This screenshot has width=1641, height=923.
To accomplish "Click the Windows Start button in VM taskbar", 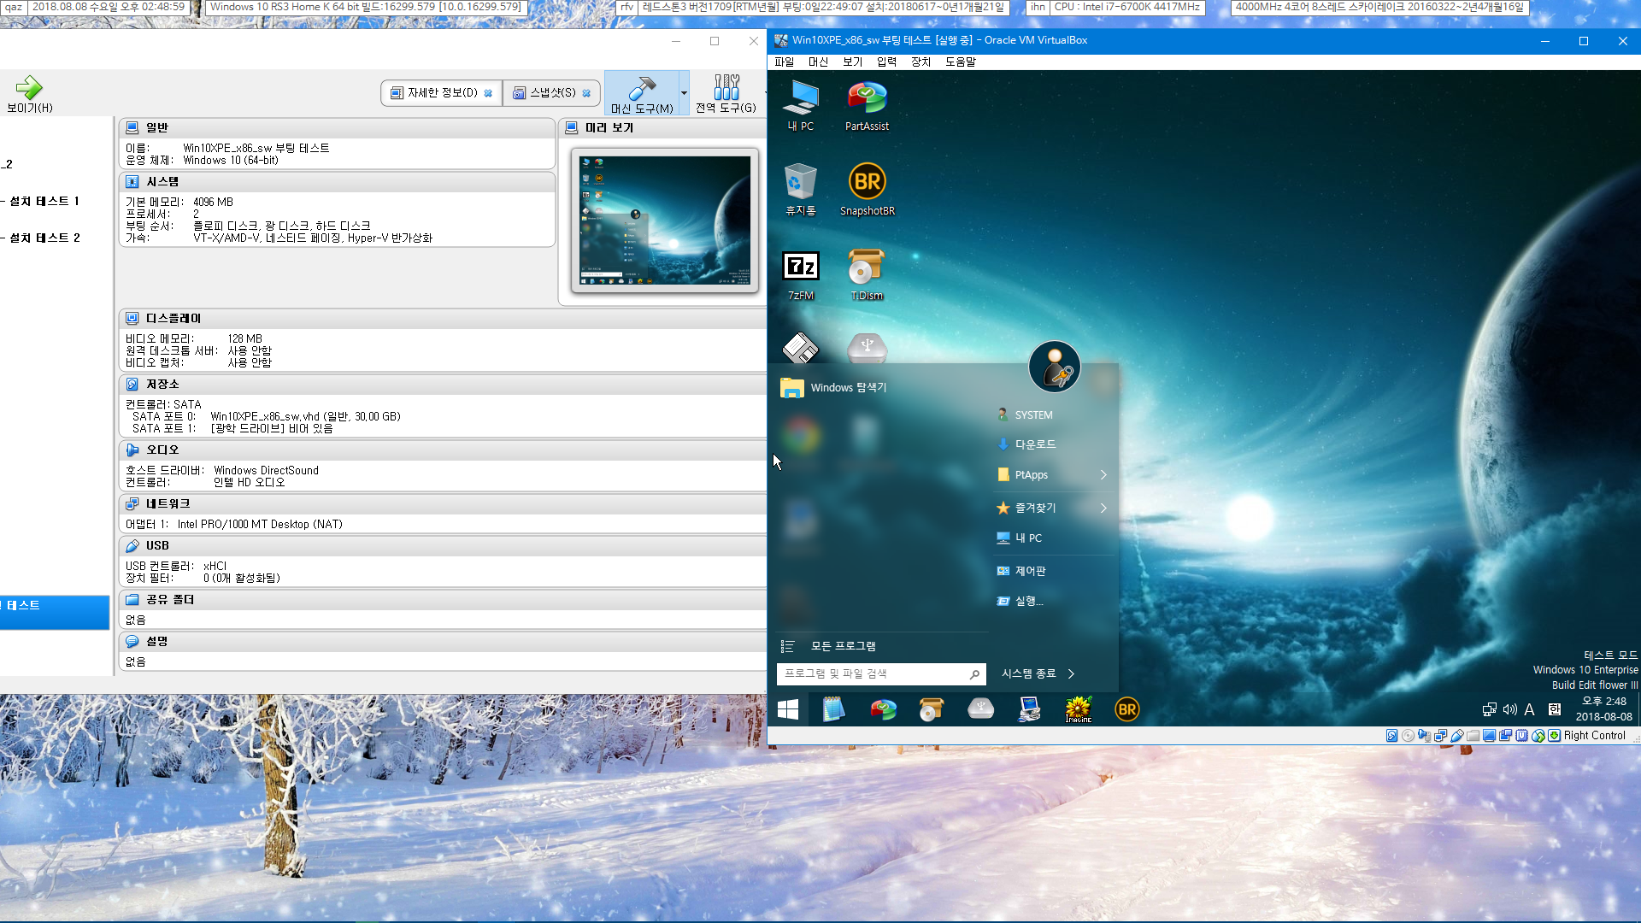I will 788,709.
